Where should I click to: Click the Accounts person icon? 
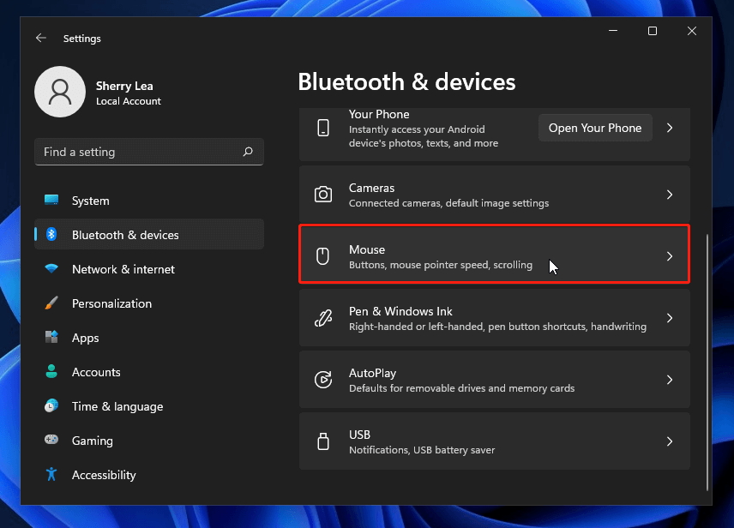tap(51, 371)
